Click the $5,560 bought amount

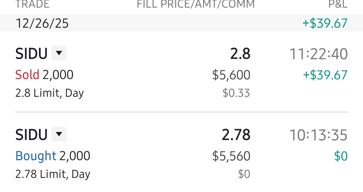pos(231,156)
